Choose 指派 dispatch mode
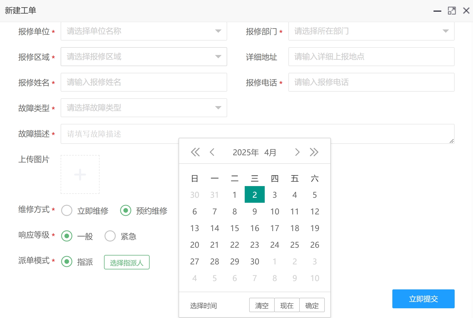The width and height of the screenshot is (473, 318). point(66,262)
